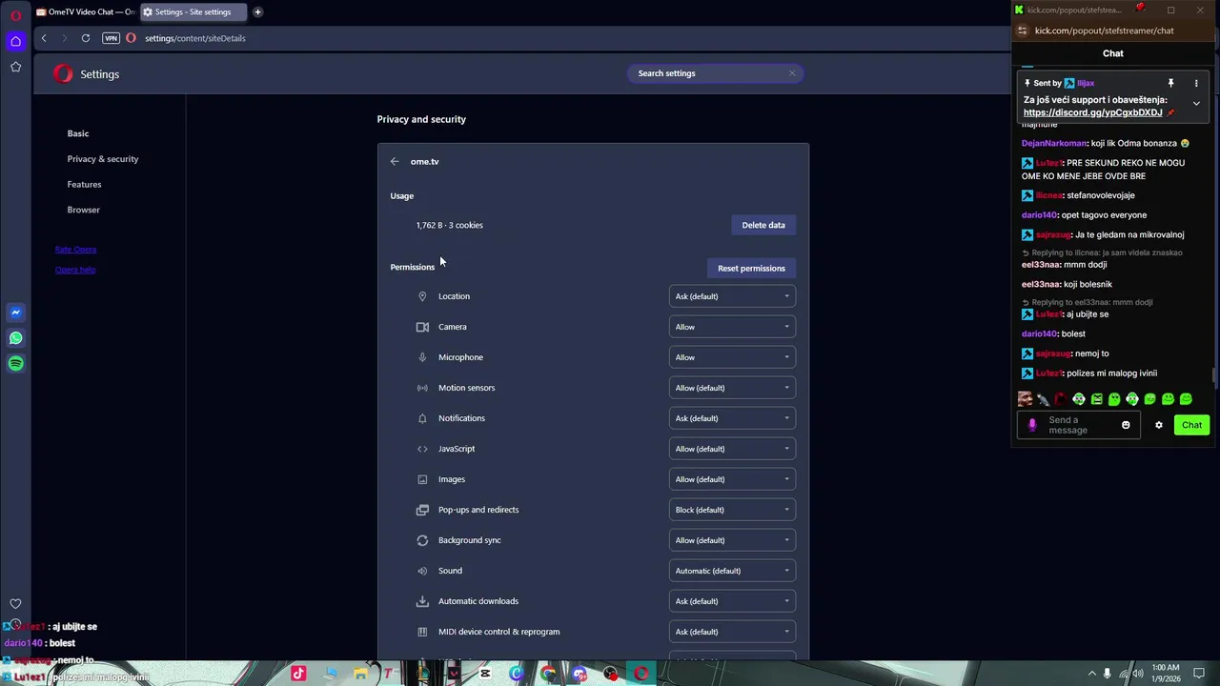The height and width of the screenshot is (686, 1220).
Task: Open the Automatic downloads dropdown
Action: [x=732, y=601]
